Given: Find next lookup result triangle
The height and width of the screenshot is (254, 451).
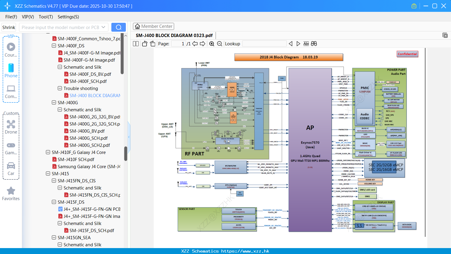Looking at the screenshot, I should (x=298, y=44).
